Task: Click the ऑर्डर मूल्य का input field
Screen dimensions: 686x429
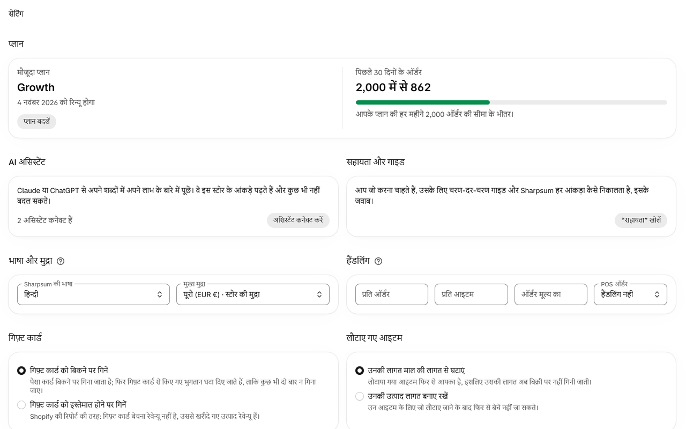Action: (x=551, y=294)
